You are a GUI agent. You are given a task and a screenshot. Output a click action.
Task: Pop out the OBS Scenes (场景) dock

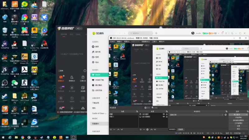pyautogui.click(x=137, y=112)
